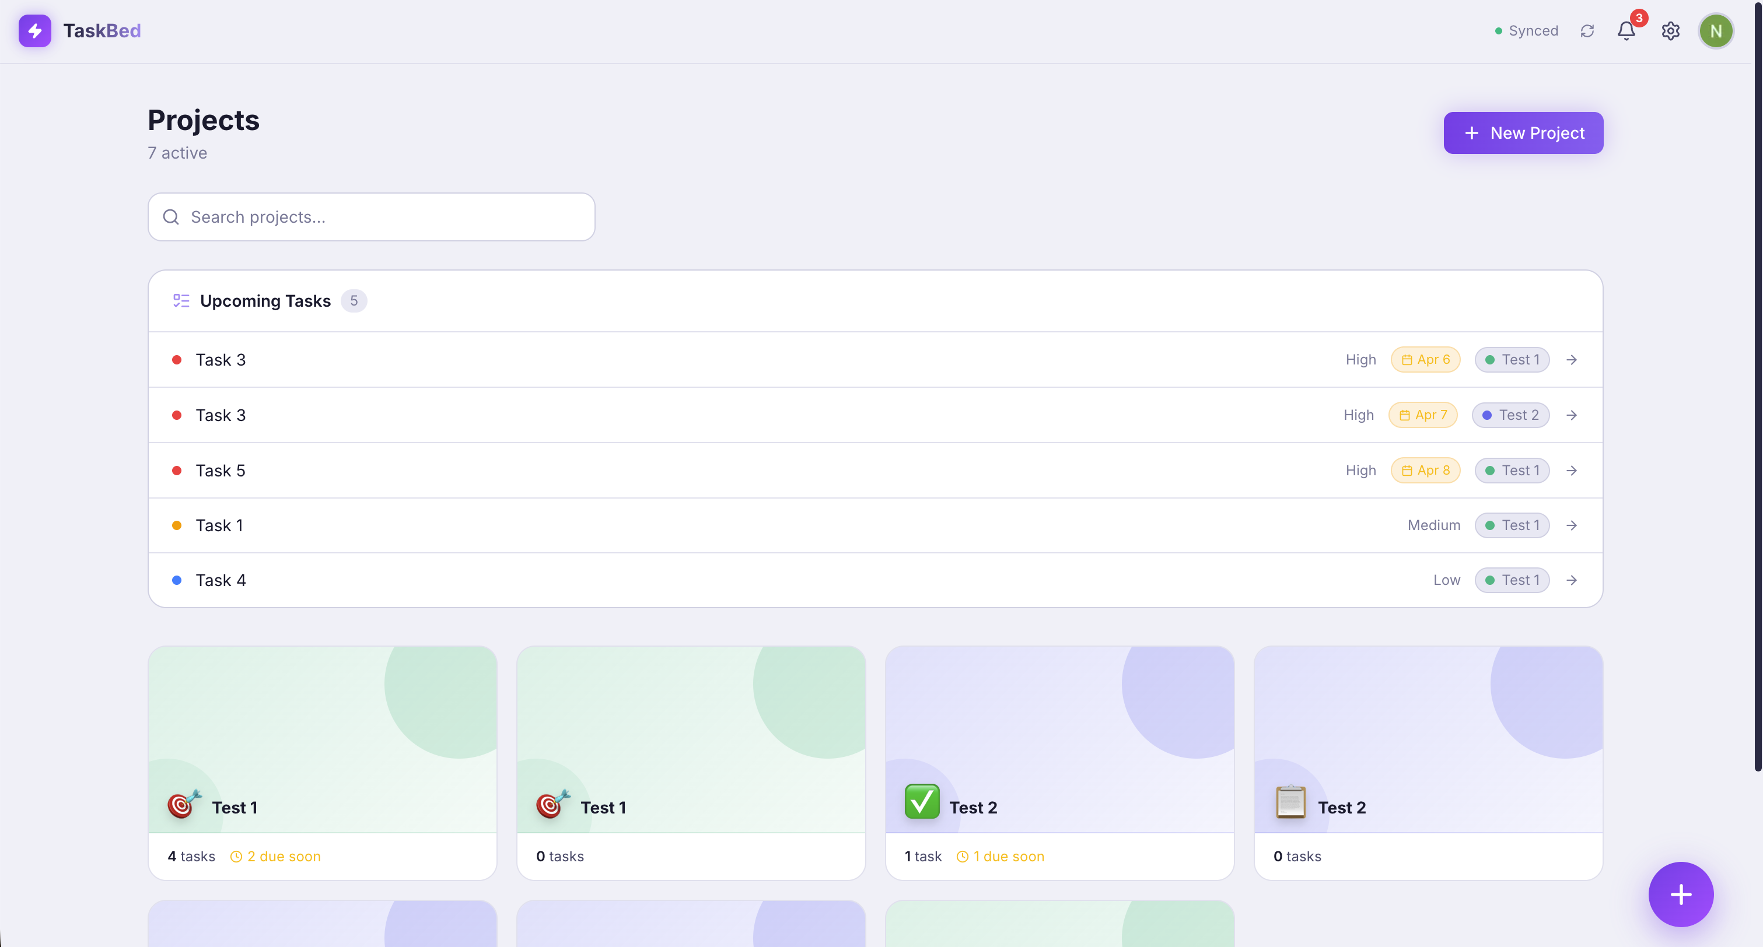Click the 1 due soon indicator

click(1000, 857)
